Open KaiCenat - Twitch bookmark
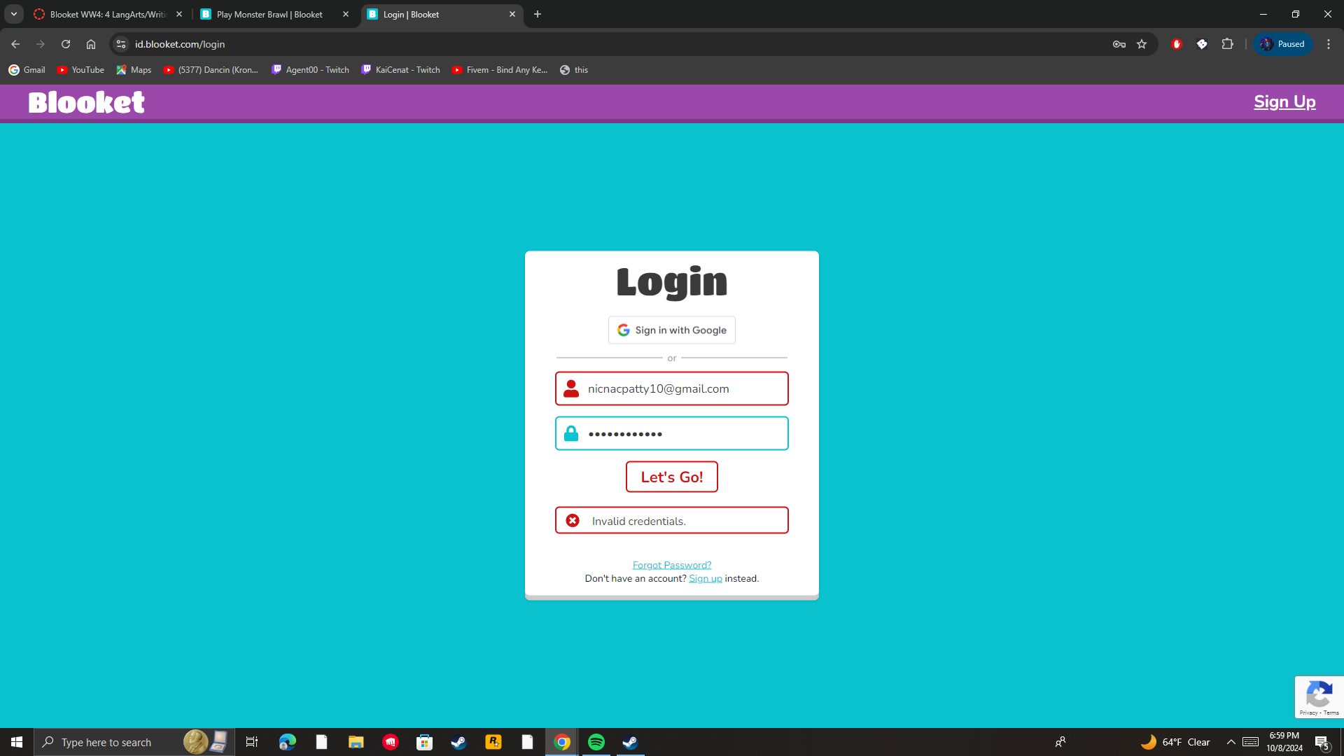This screenshot has height=756, width=1344. (401, 70)
